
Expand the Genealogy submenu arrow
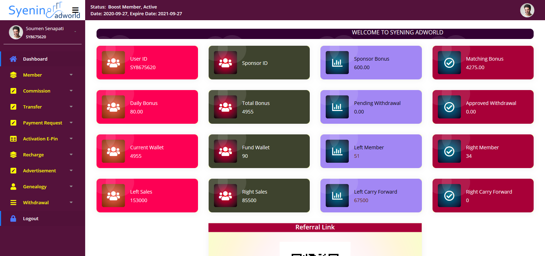(71, 187)
